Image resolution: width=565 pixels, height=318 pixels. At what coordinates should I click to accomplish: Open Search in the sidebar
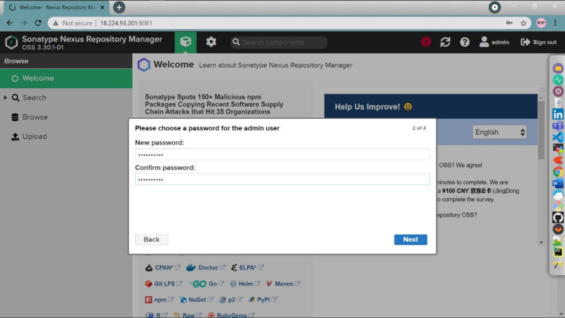[34, 98]
